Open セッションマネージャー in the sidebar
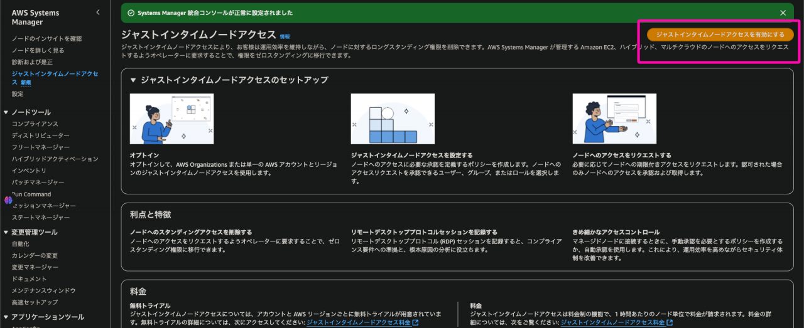Screen dimensions: 804x328 pyautogui.click(x=43, y=206)
